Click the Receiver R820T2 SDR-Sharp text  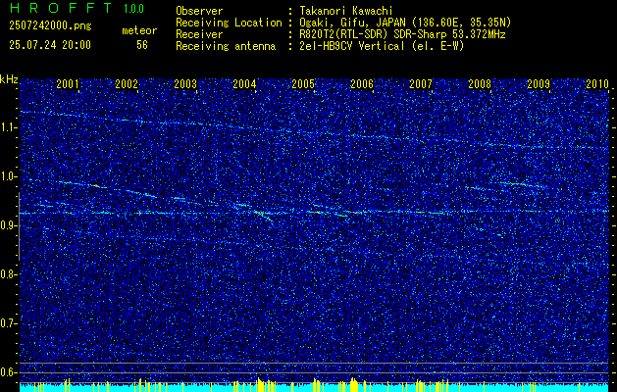pyautogui.click(x=401, y=34)
